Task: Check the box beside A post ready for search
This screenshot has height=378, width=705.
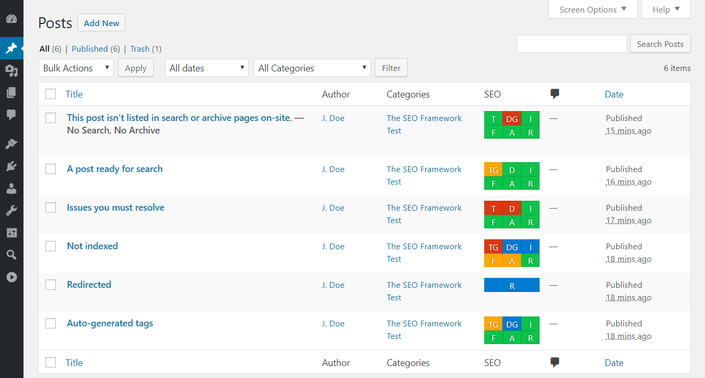Action: click(x=51, y=169)
